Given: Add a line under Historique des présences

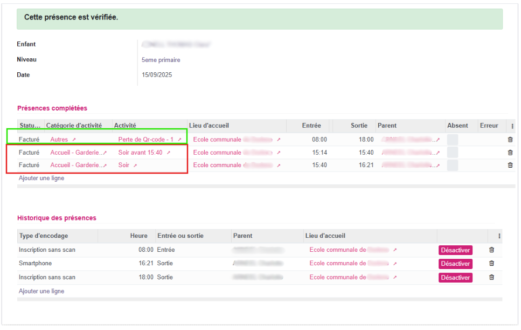Looking at the screenshot, I should (41, 291).
